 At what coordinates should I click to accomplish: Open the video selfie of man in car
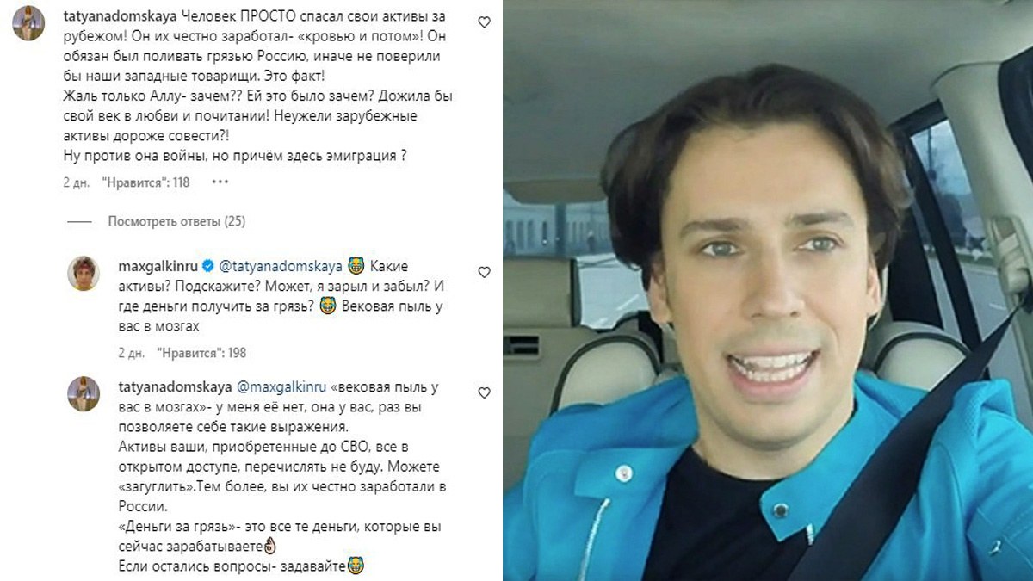click(768, 290)
